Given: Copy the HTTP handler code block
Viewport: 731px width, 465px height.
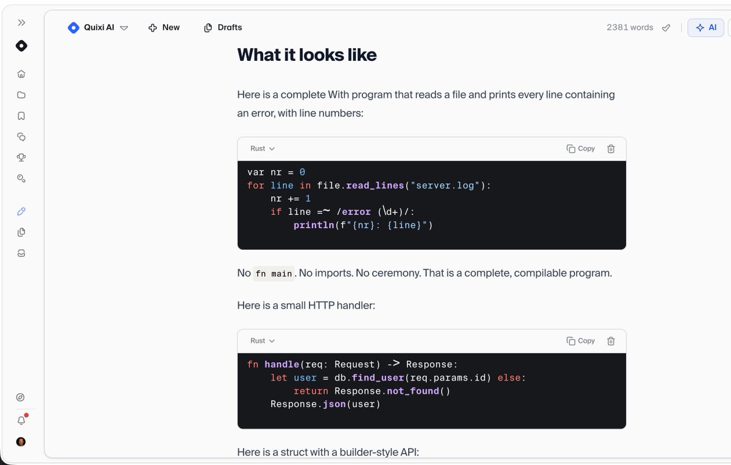Looking at the screenshot, I should pyautogui.click(x=580, y=341).
